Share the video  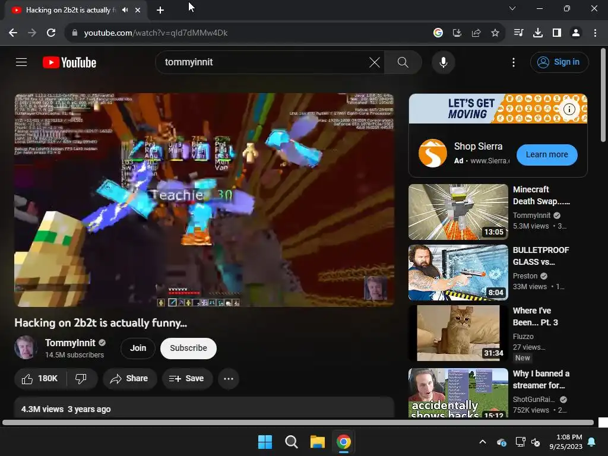(129, 378)
